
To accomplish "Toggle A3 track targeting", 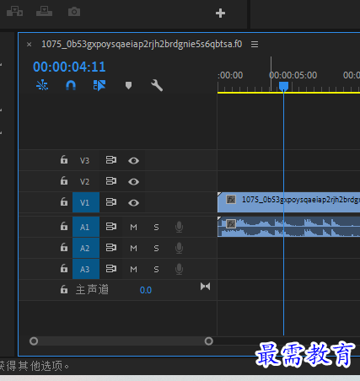I will click(x=86, y=269).
